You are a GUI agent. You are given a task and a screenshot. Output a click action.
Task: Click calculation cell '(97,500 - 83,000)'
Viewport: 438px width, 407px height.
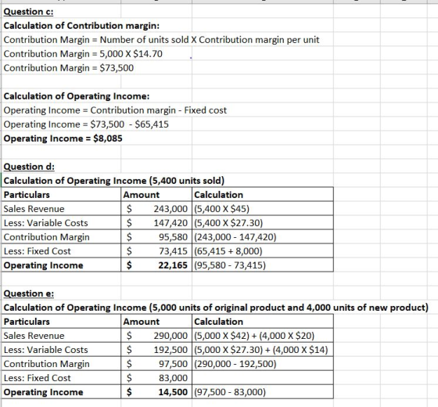click(263, 392)
